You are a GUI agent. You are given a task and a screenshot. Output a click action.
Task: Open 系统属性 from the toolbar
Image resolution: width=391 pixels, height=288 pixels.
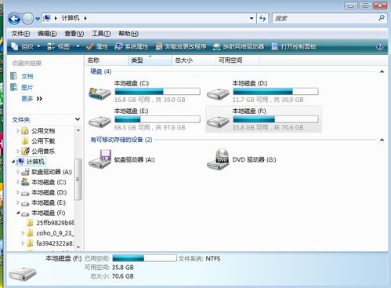132,46
